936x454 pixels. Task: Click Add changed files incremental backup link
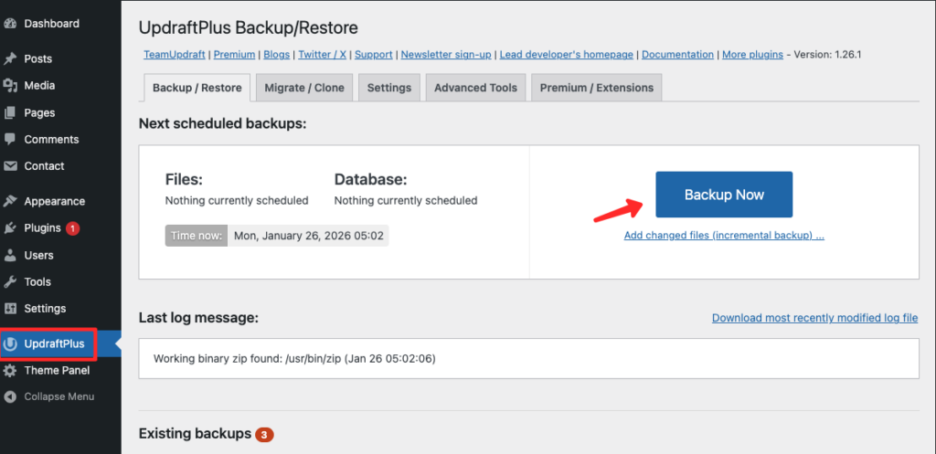724,236
